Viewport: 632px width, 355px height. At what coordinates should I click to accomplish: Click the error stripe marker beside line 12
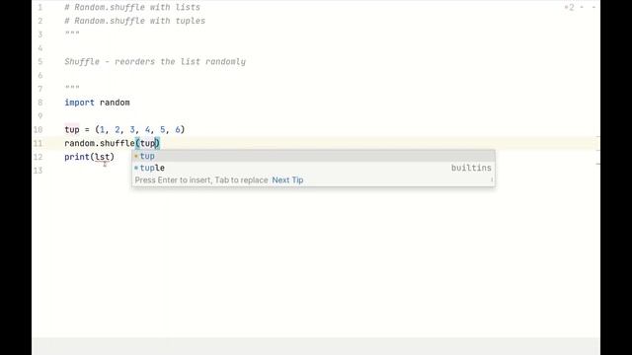coord(598,164)
